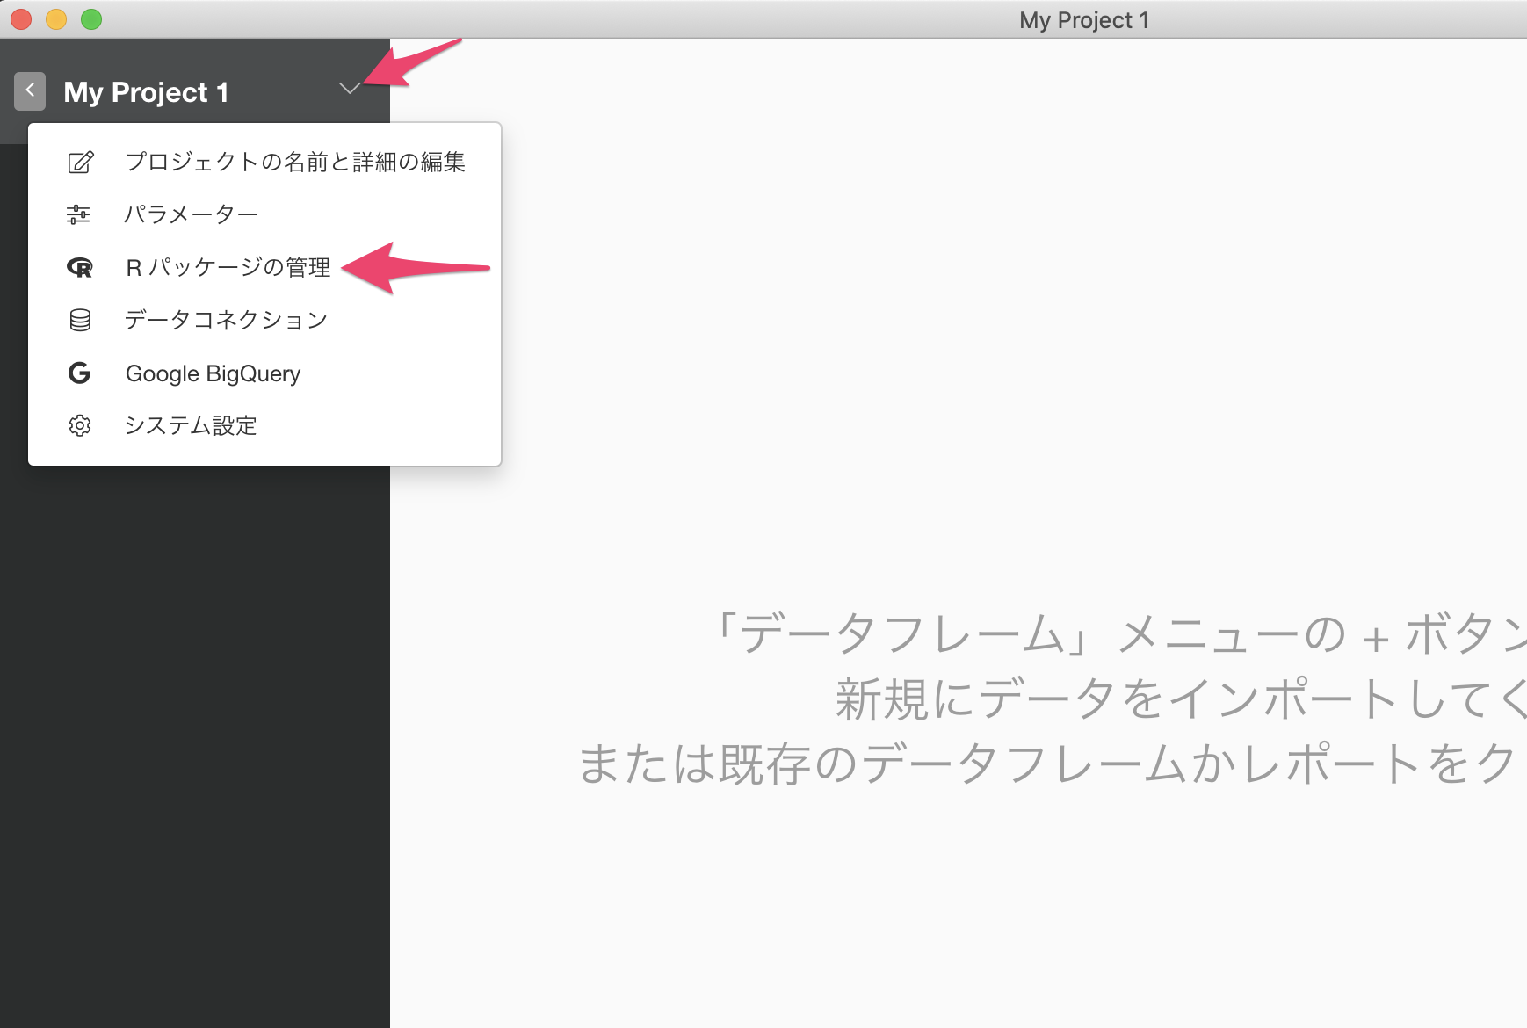
Task: Click the back arrow beside My Project 1
Action: [30, 91]
